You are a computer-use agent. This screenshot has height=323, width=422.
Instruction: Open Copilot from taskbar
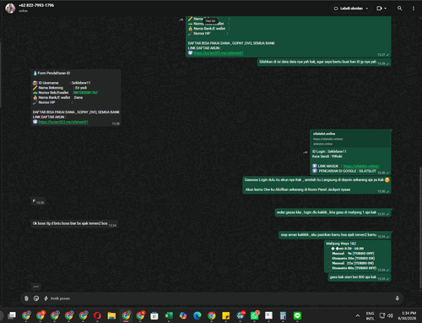[183, 315]
